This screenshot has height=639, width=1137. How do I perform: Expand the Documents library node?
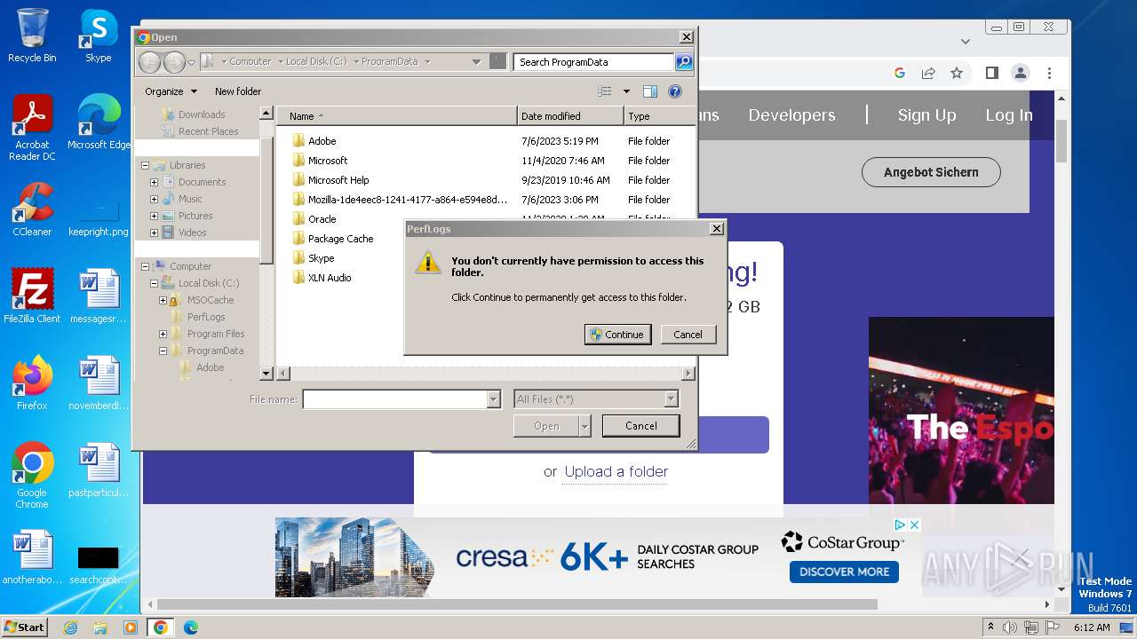point(154,183)
